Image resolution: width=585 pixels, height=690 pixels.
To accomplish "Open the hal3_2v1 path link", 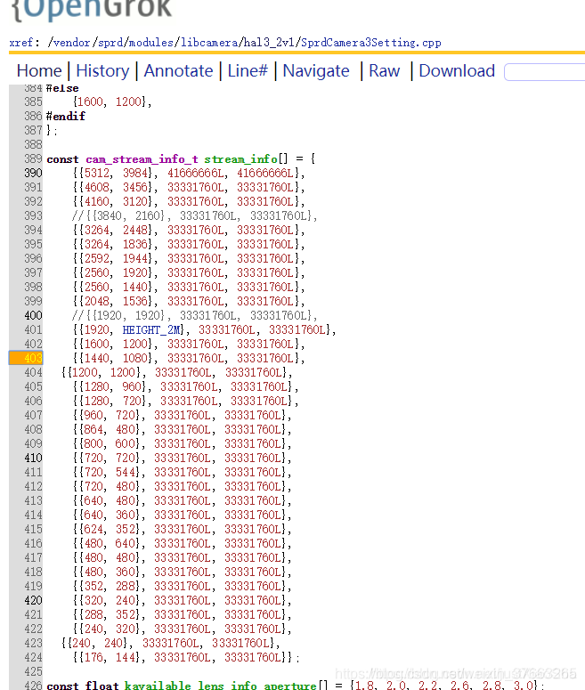I will click(270, 43).
